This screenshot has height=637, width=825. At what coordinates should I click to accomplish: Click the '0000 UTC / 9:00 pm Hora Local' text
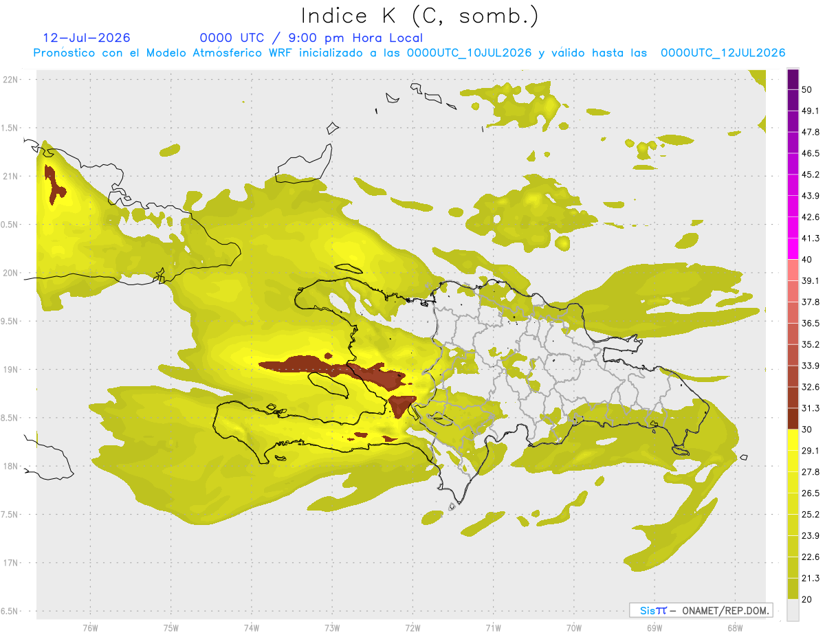coord(311,38)
